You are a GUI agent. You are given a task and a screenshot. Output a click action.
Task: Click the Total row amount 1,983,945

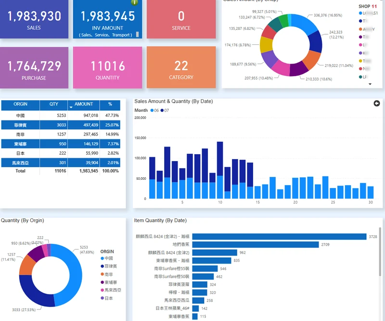[x=89, y=171]
